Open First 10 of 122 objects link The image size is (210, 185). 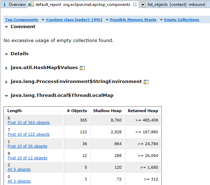[x=29, y=134]
